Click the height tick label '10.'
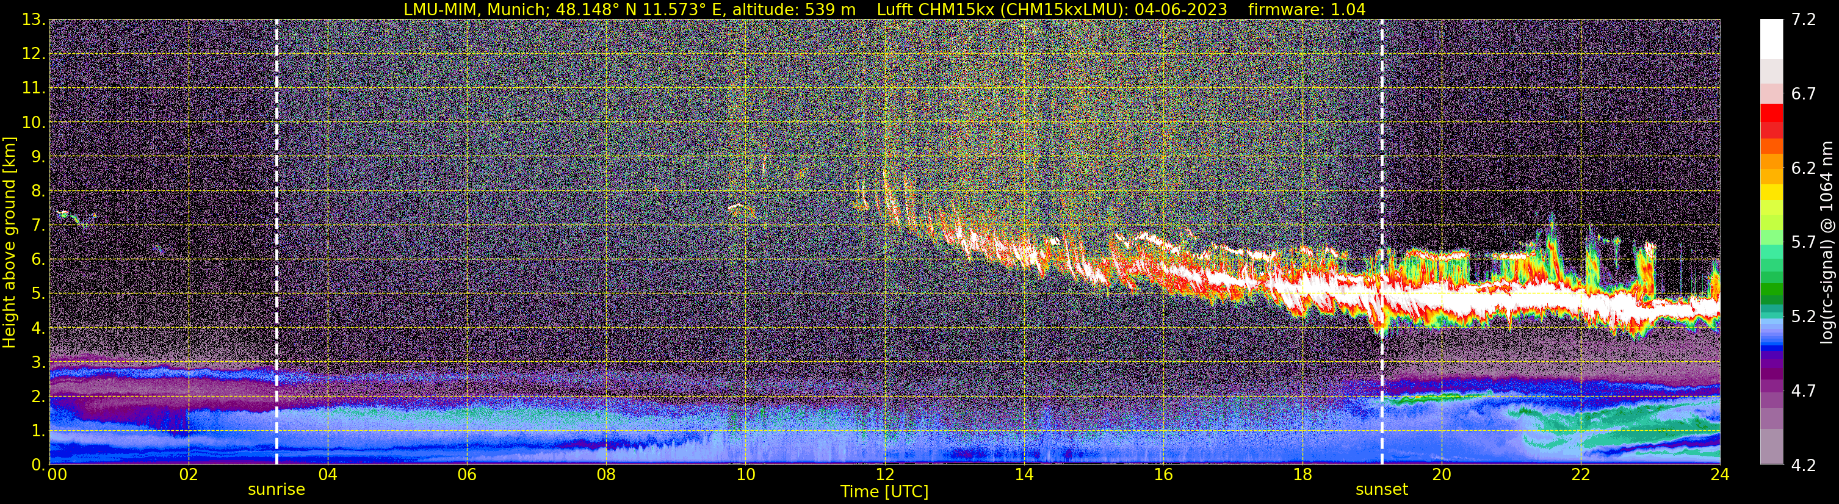 [x=33, y=123]
